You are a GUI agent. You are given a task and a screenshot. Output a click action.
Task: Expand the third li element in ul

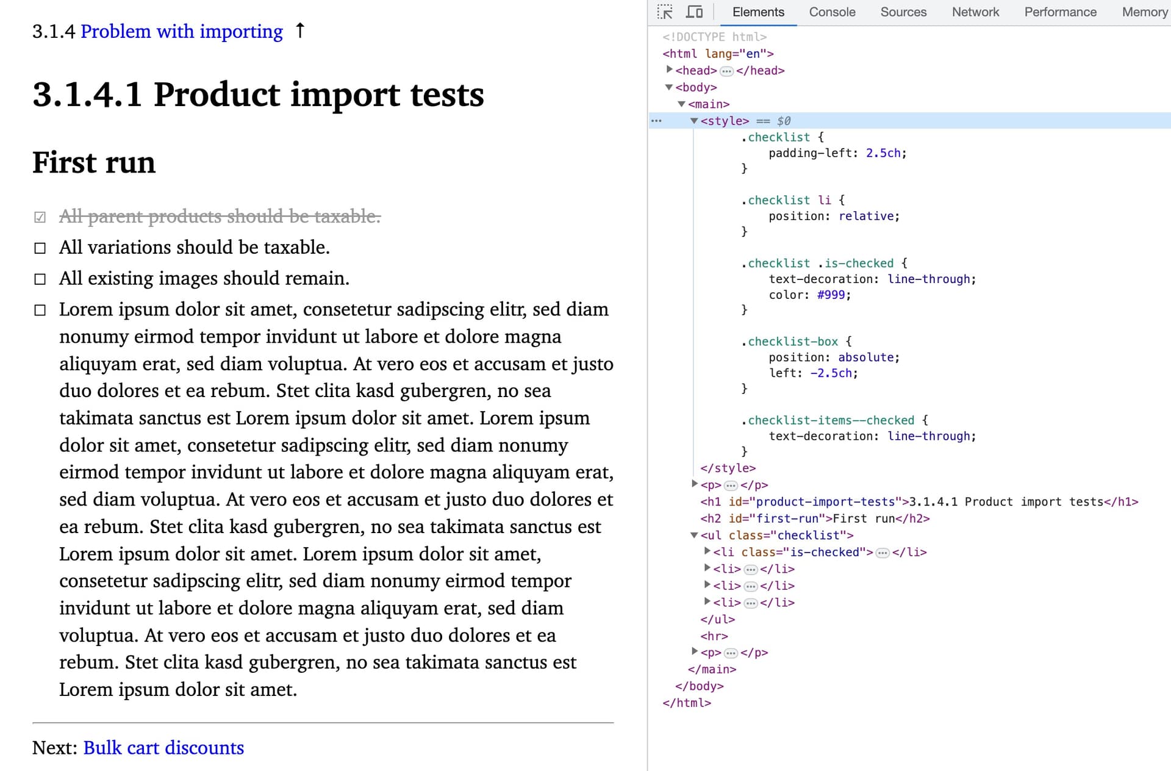tap(707, 584)
